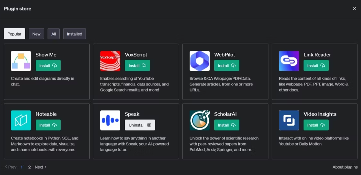The image size is (361, 175).
Task: Install the Link Reader plugin
Action: (316, 65)
